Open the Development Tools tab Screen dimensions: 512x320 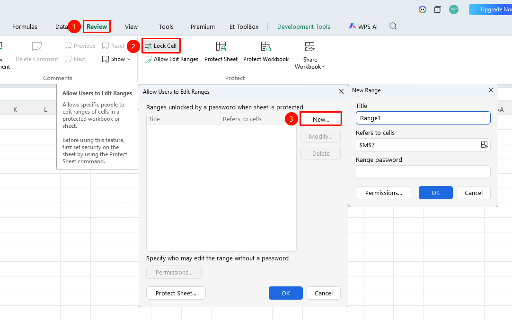point(304,27)
